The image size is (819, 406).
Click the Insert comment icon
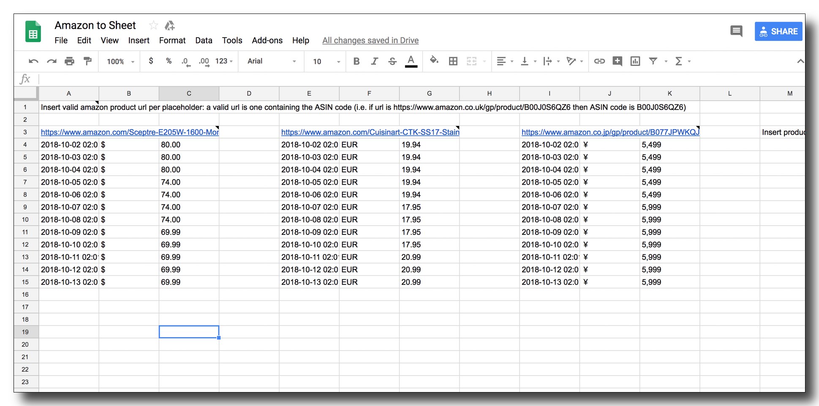tap(618, 61)
